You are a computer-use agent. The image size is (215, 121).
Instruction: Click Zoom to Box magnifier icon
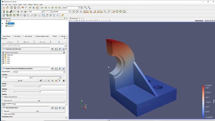point(81,11)
